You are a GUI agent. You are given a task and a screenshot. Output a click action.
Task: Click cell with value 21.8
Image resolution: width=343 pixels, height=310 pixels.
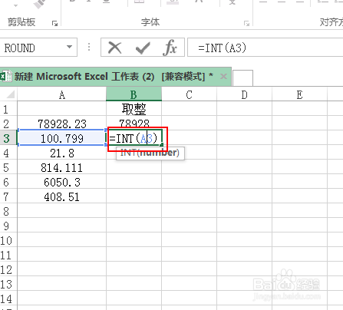tap(61, 153)
